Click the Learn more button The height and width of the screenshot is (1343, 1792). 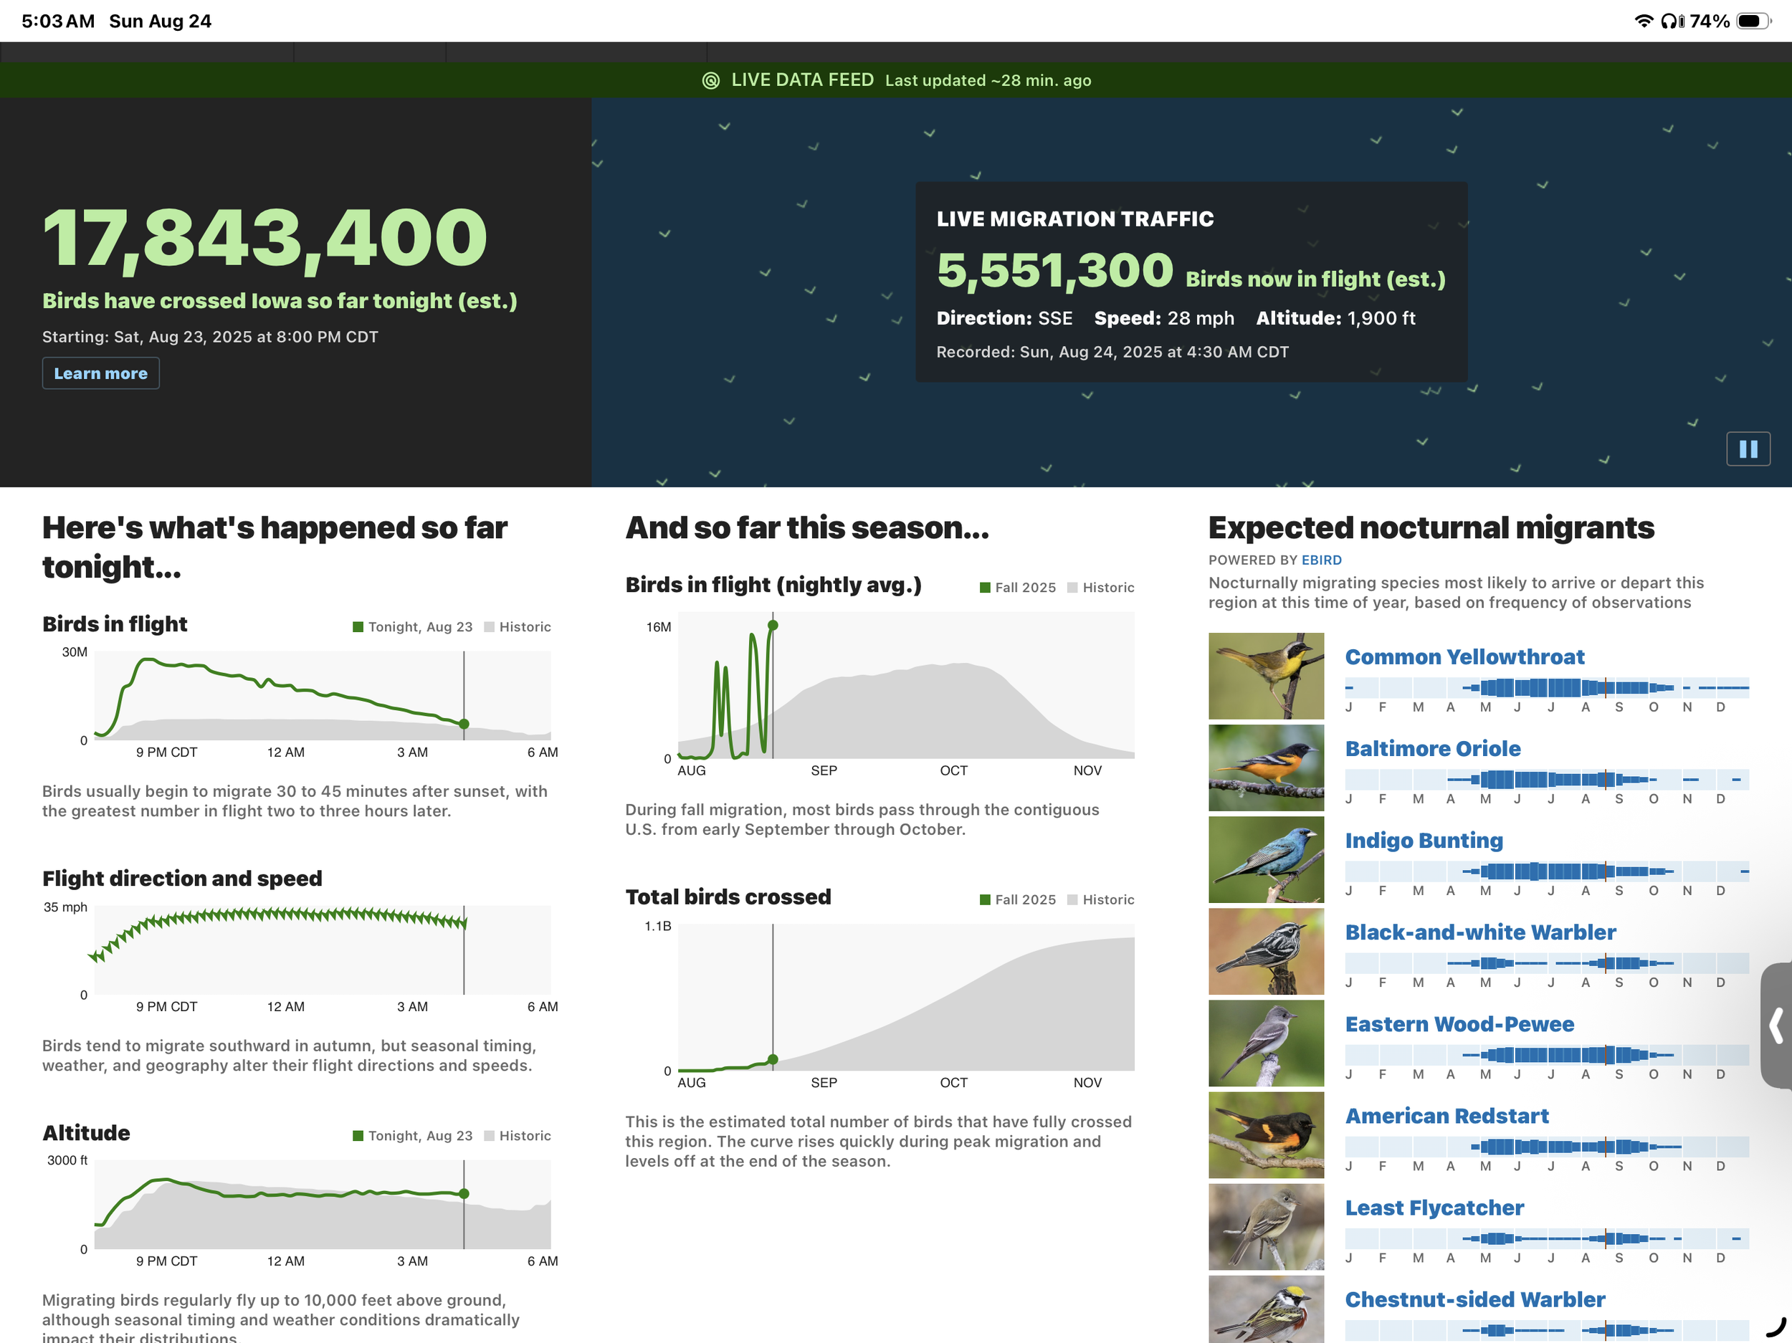(x=100, y=373)
